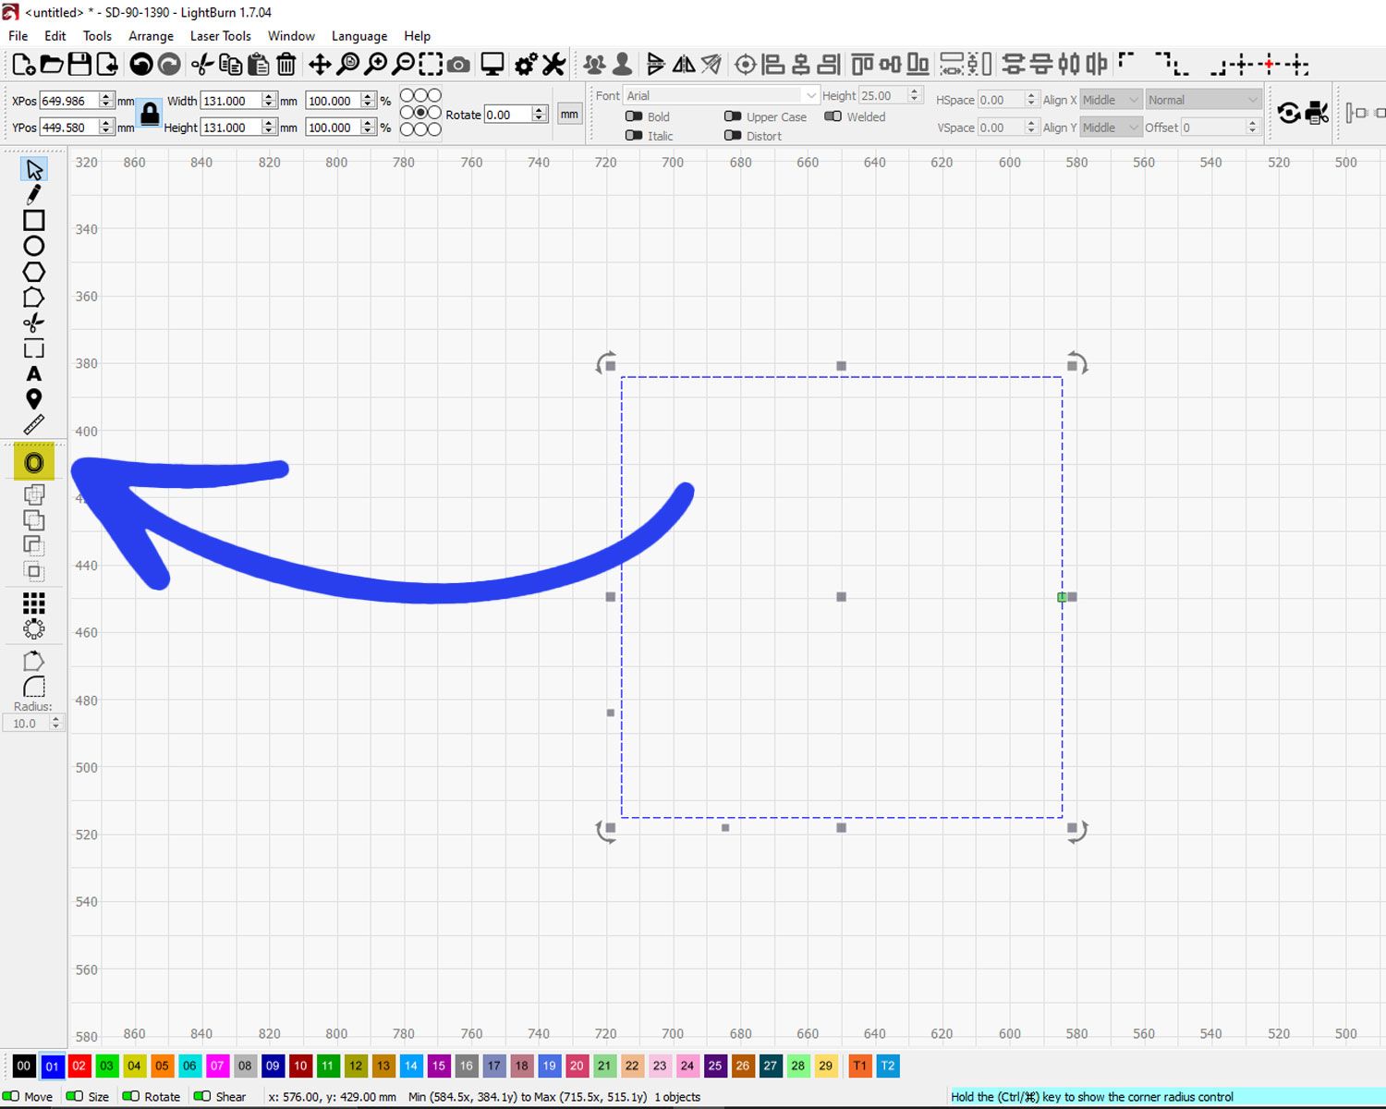
Task: Select the Measure tool in the sidebar
Action: point(33,424)
